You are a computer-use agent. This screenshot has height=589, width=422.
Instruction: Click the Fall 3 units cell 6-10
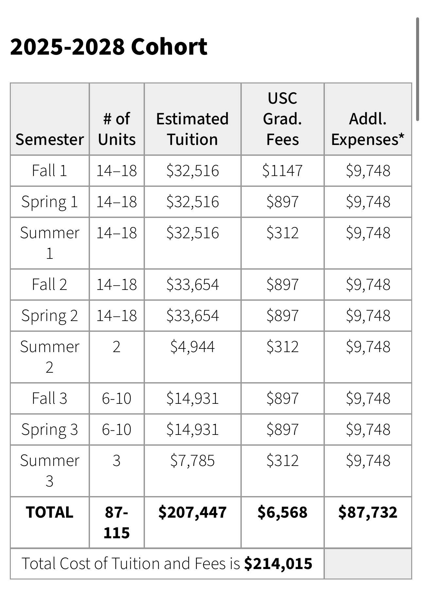pyautogui.click(x=116, y=398)
